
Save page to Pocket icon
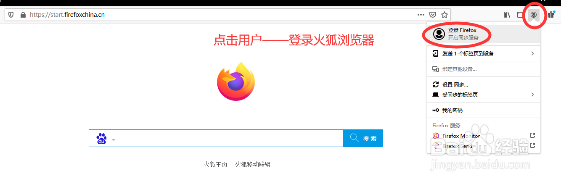pyautogui.click(x=433, y=15)
